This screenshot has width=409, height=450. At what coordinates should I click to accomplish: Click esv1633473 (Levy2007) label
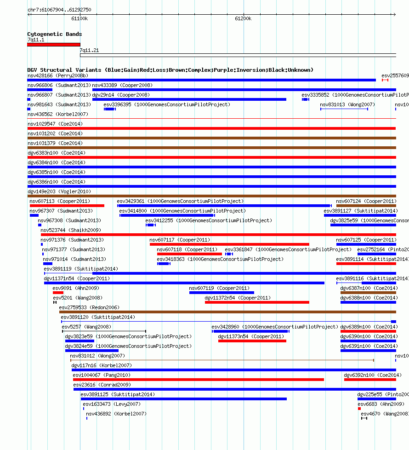112,404
